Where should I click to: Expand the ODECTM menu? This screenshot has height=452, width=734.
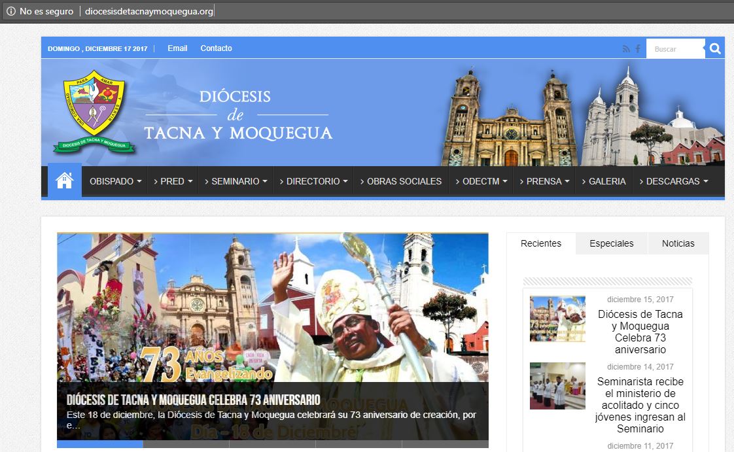(481, 181)
